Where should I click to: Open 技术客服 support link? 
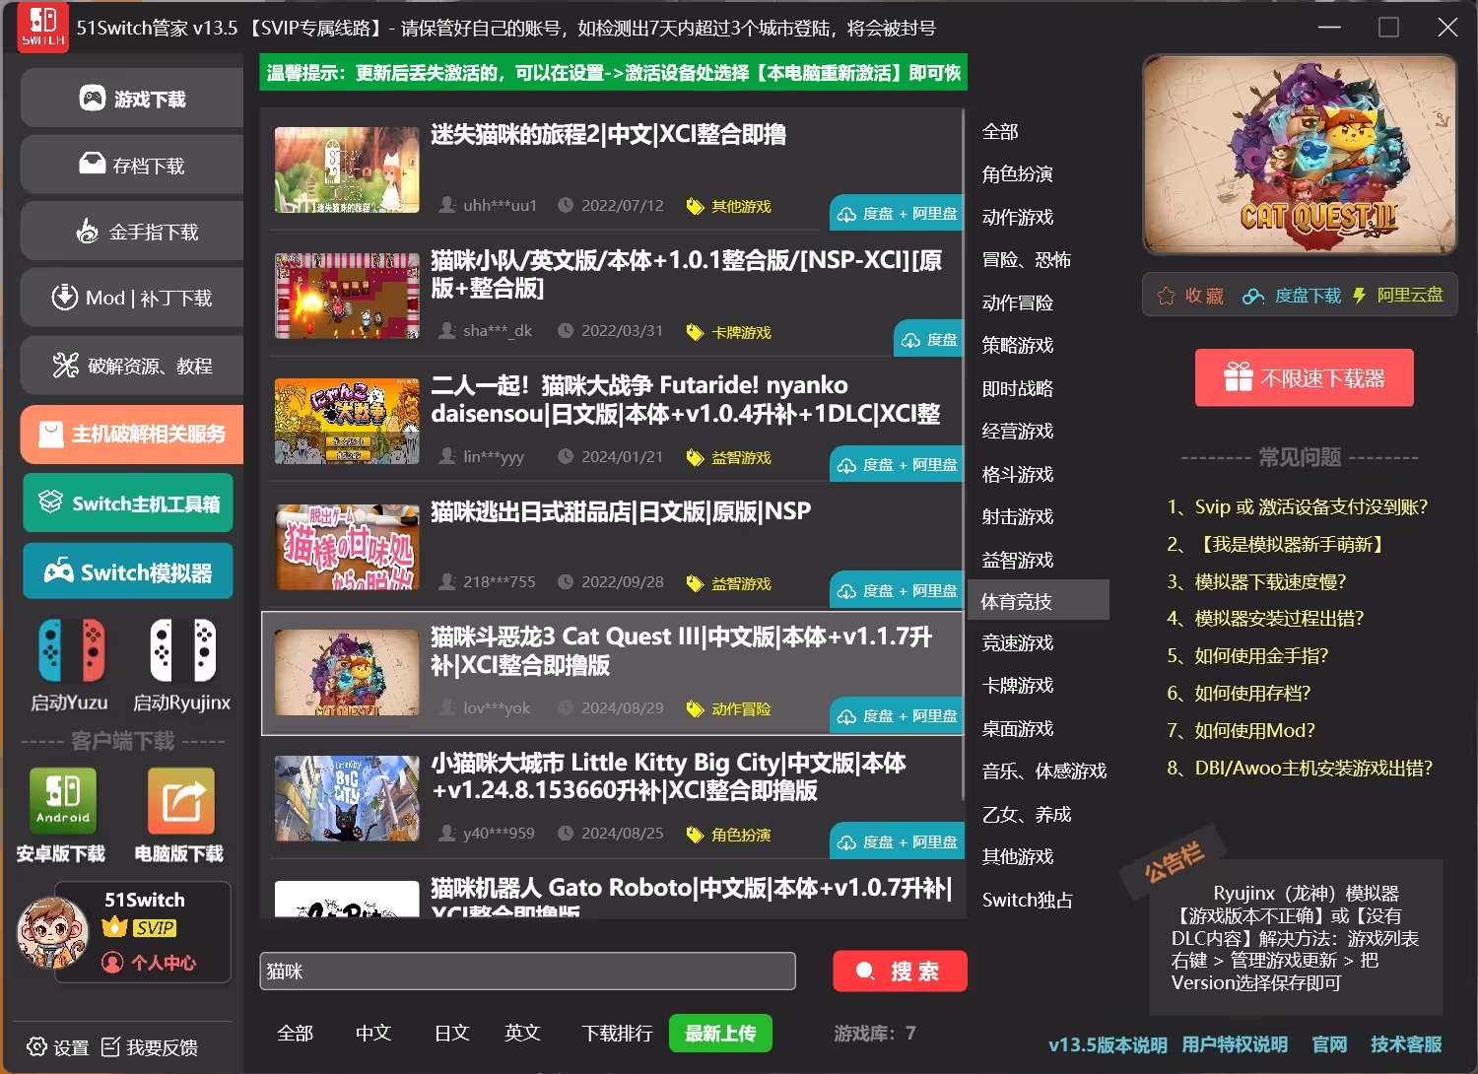1406,1044
